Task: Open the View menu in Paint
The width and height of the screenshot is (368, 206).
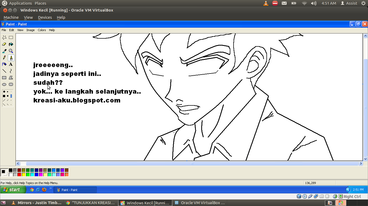Action: (x=20, y=30)
